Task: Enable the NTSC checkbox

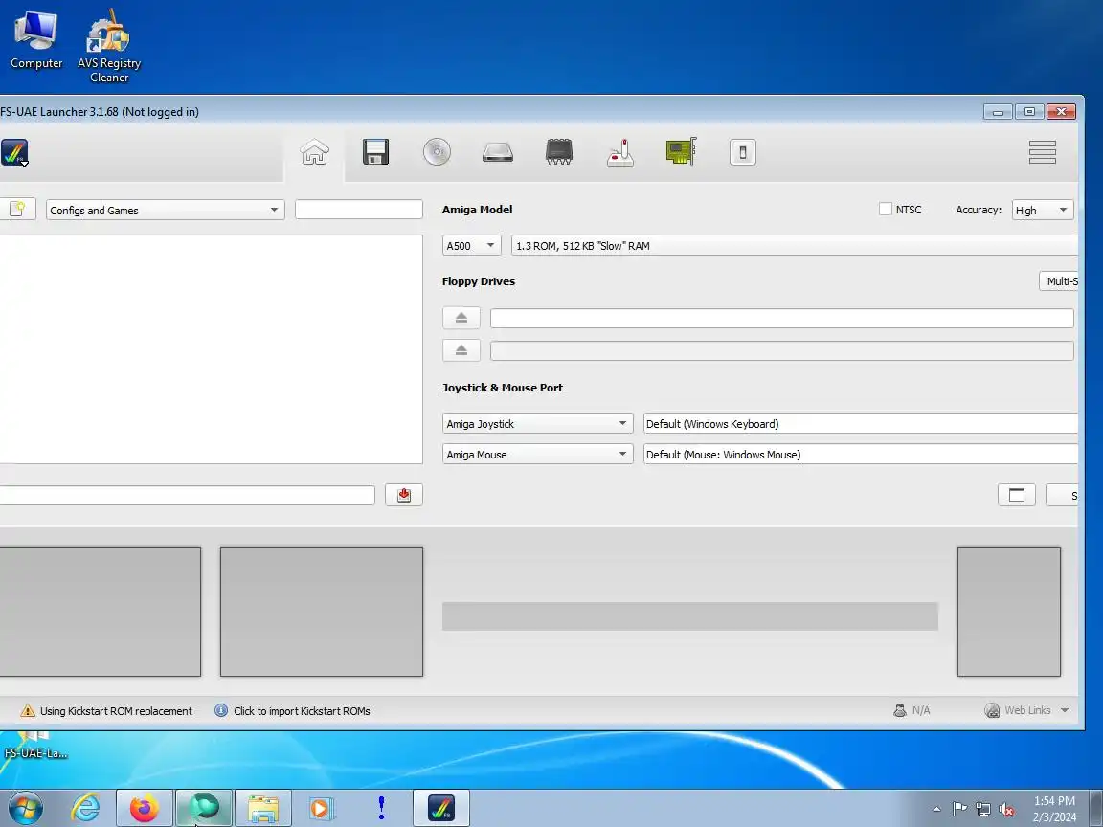Action: pos(885,209)
